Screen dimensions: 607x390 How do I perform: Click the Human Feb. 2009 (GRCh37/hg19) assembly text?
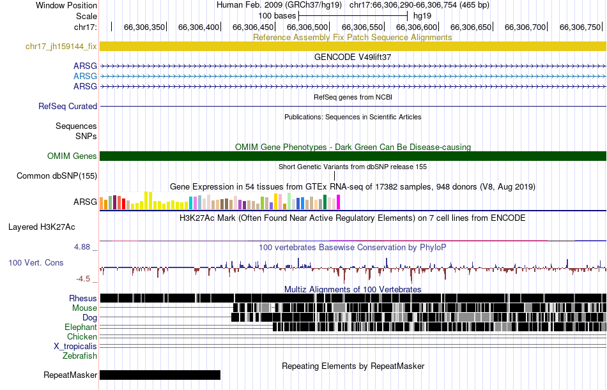coord(279,5)
